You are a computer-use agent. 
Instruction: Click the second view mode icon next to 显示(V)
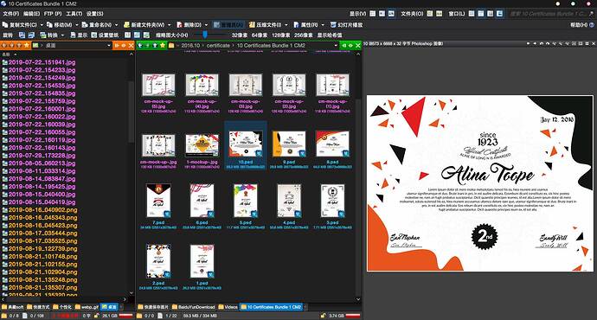click(382, 14)
